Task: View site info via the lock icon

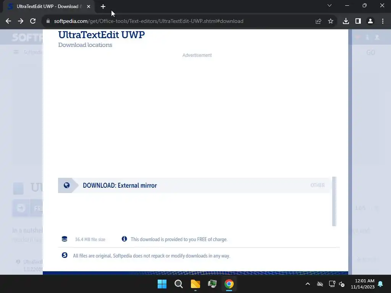Action: [48, 21]
